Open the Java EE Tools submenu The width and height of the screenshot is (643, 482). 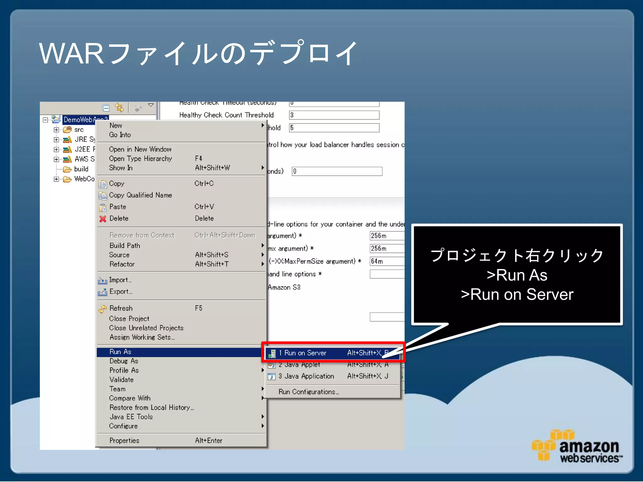tap(181, 417)
